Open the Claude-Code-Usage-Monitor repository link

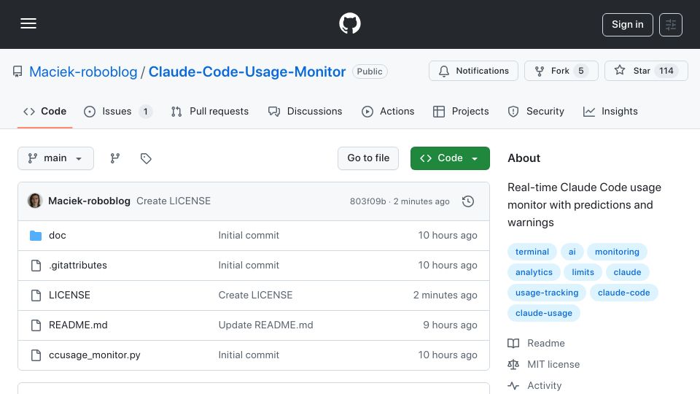[x=247, y=72]
